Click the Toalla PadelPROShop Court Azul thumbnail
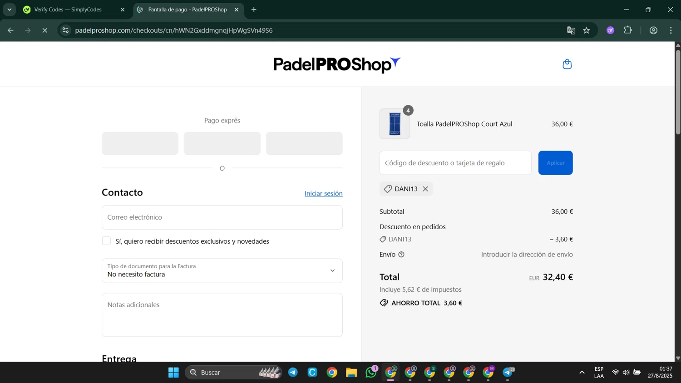The image size is (681, 383). click(x=395, y=123)
